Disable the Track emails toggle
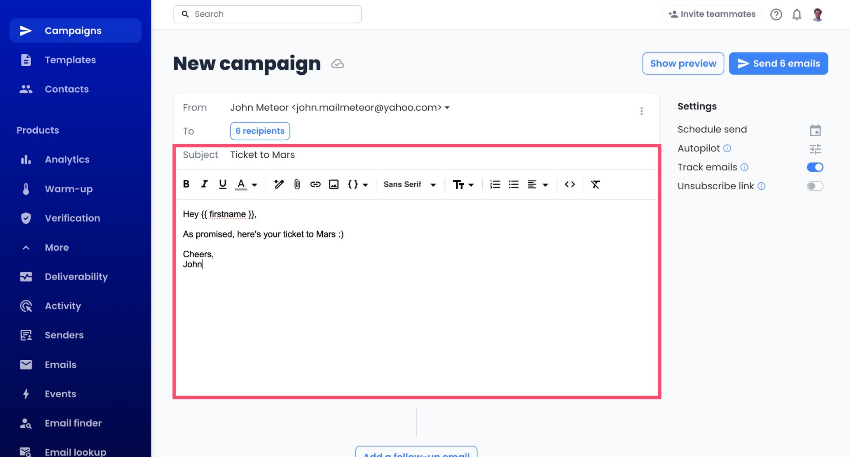 [815, 167]
